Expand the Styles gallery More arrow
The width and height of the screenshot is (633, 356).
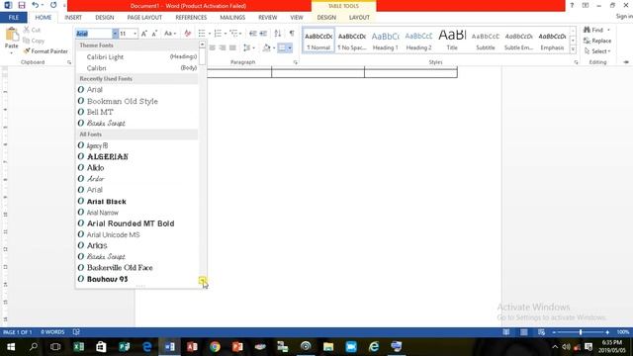click(x=573, y=49)
